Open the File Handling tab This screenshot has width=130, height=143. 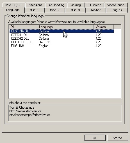56,5
